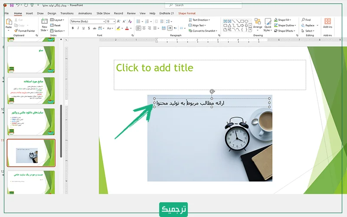The height and width of the screenshot is (217, 347).
Task: Toggle italic formatting
Action: (78, 28)
